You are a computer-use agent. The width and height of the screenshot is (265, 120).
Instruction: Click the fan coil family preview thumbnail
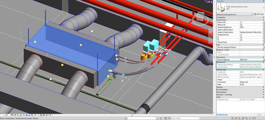[x=222, y=7]
